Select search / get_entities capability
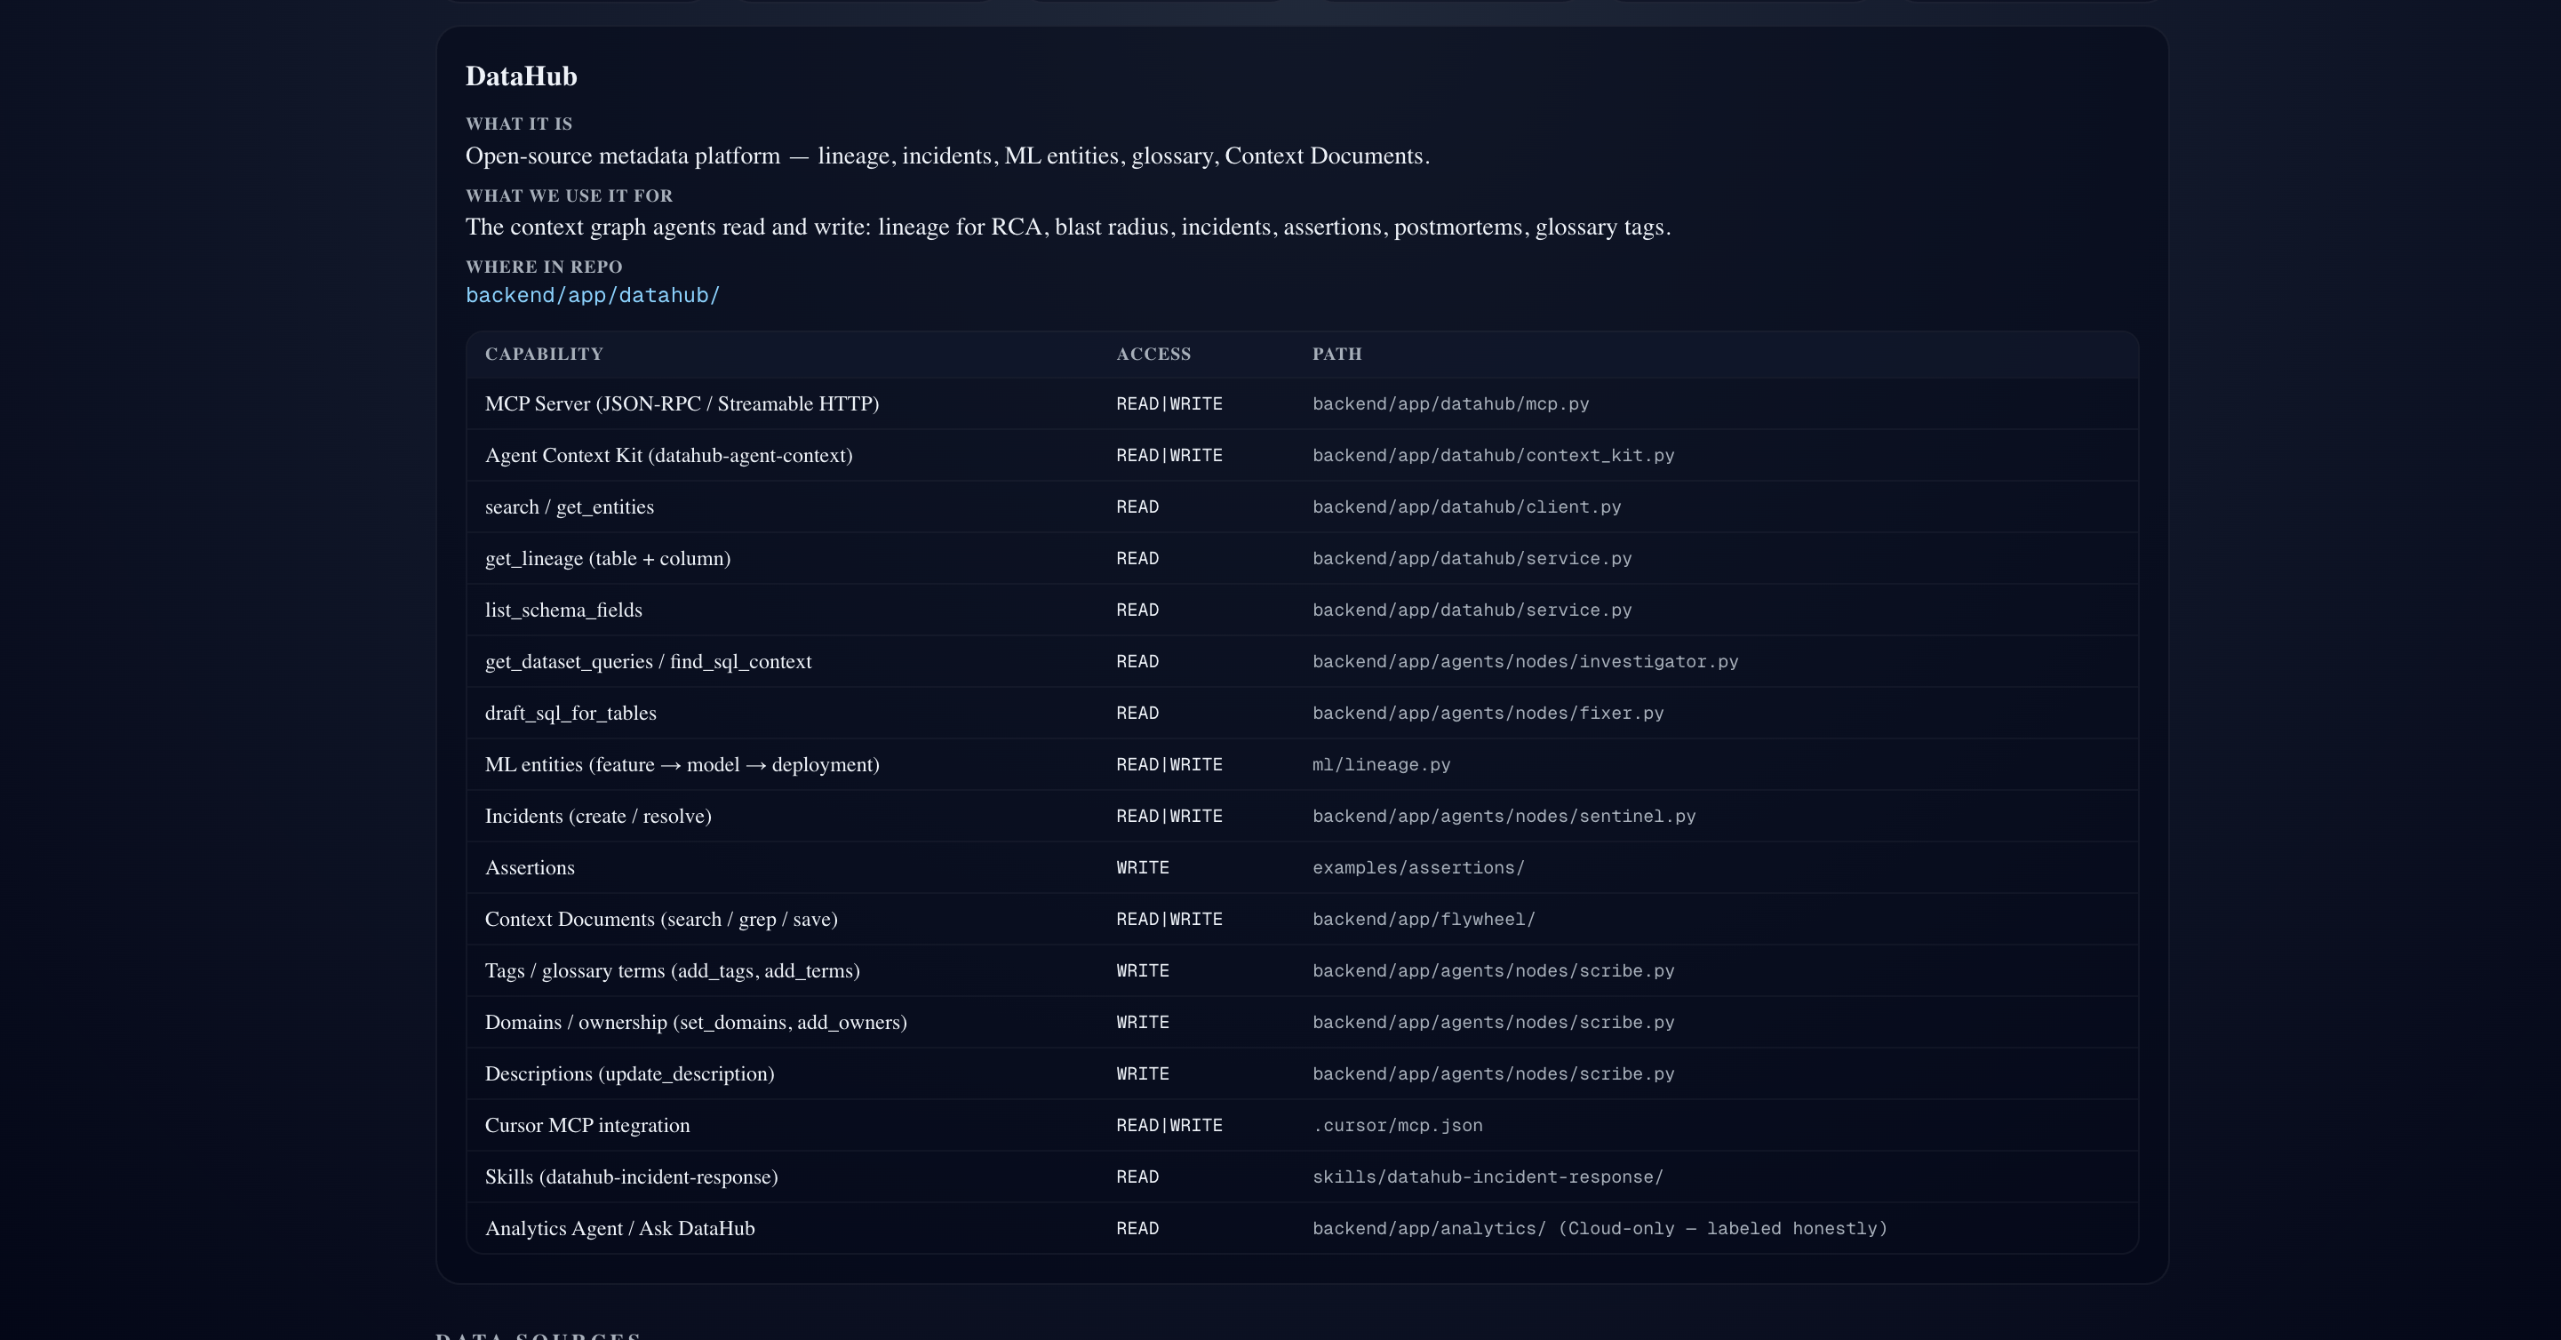Viewport: 2561px width, 1340px height. point(570,507)
